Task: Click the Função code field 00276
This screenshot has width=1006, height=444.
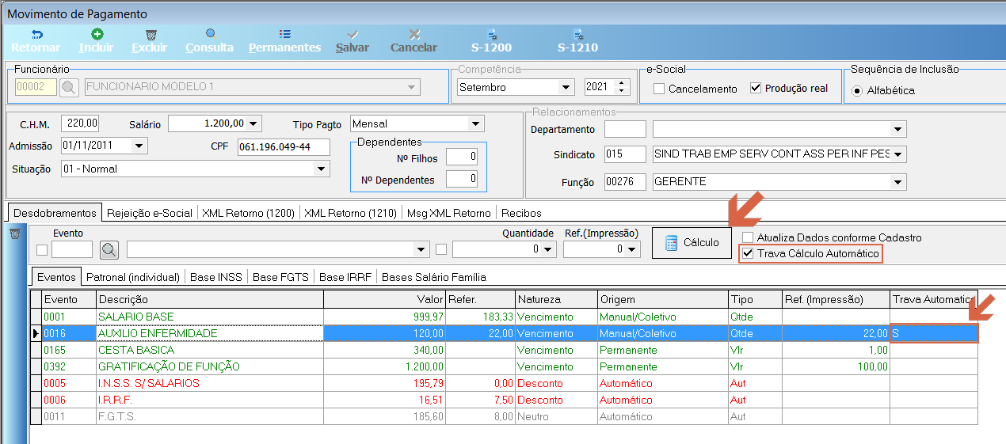Action: [625, 182]
